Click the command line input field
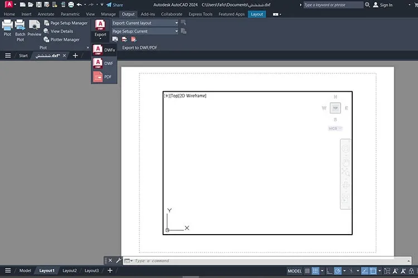 (266, 261)
